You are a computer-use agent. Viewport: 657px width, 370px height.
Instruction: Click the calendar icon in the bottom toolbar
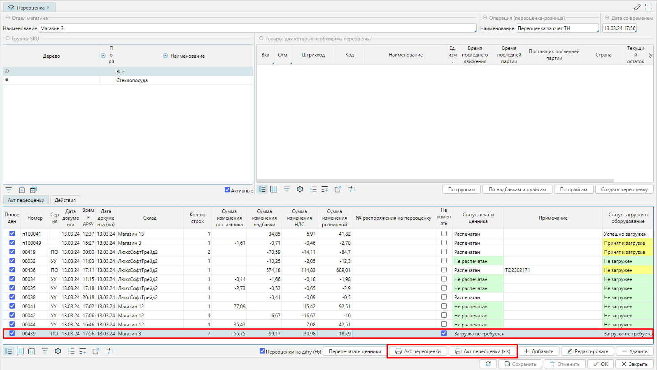point(32,351)
